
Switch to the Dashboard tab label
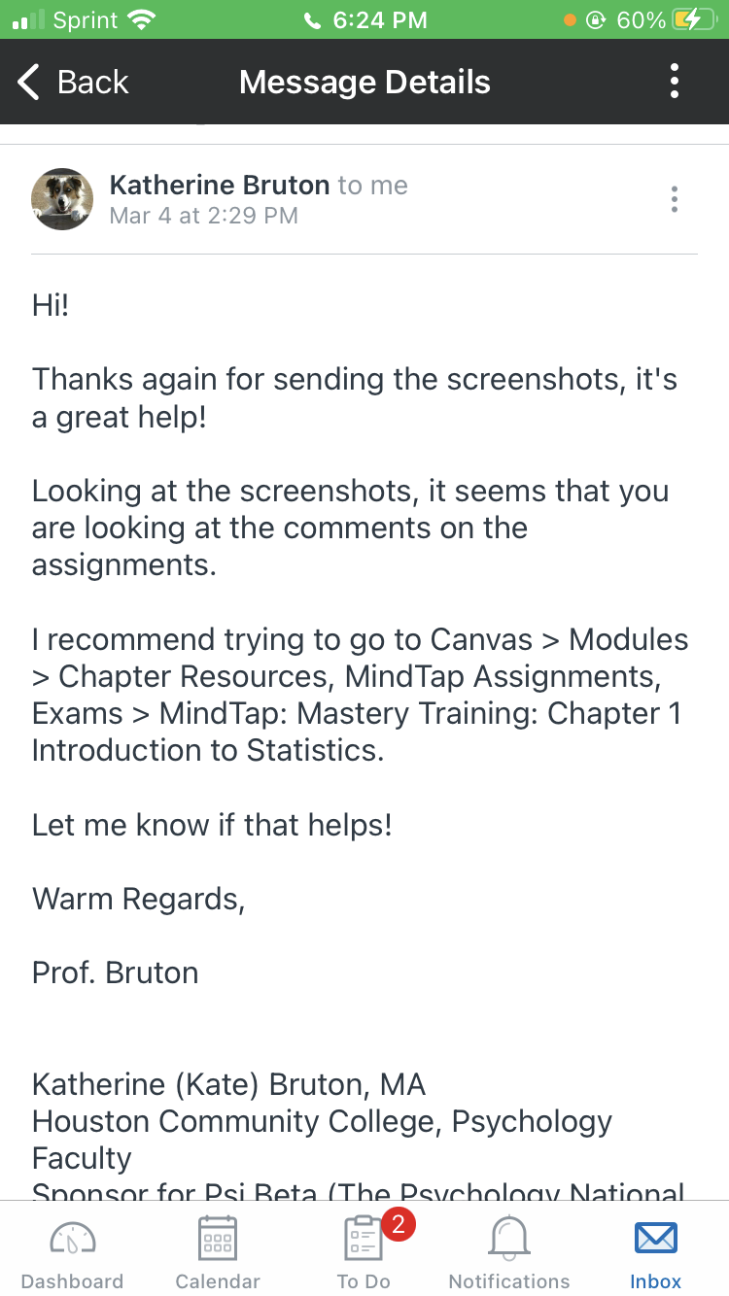pyautogui.click(x=72, y=1281)
